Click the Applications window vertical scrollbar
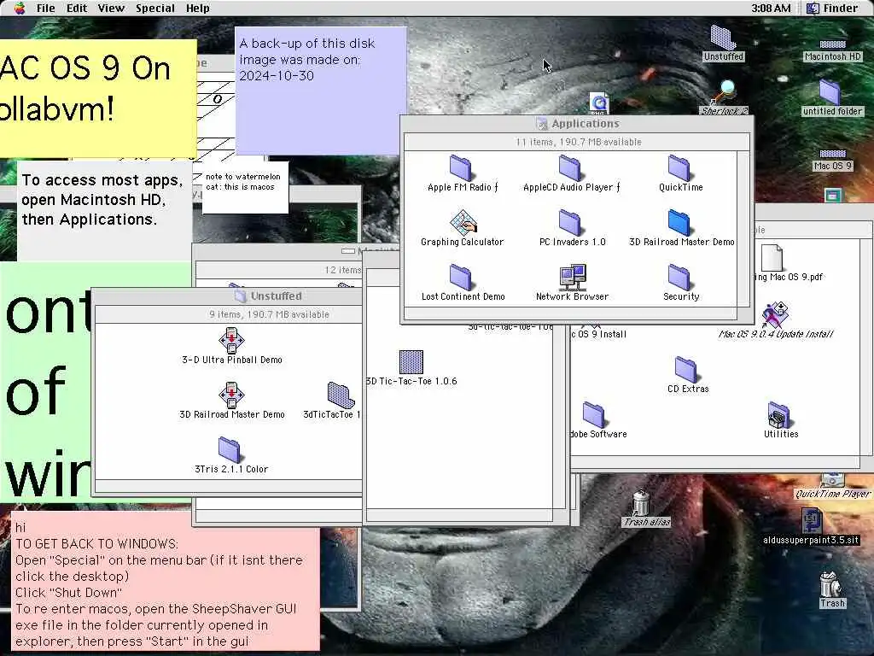 [743, 229]
